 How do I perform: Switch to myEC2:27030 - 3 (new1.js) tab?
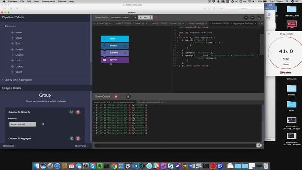tap(130, 23)
